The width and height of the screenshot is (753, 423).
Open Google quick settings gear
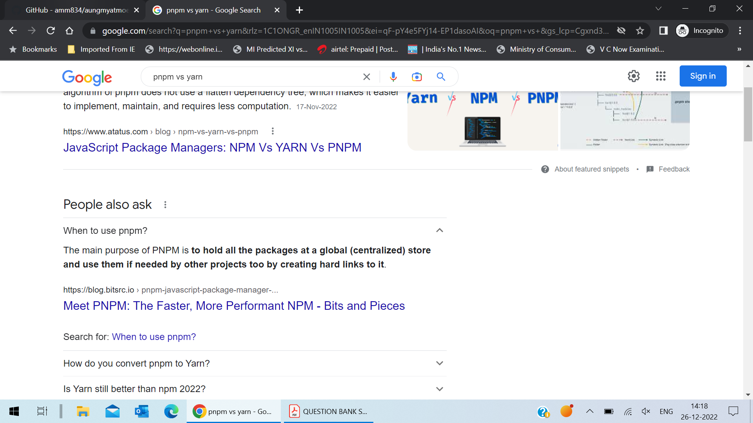click(633, 76)
